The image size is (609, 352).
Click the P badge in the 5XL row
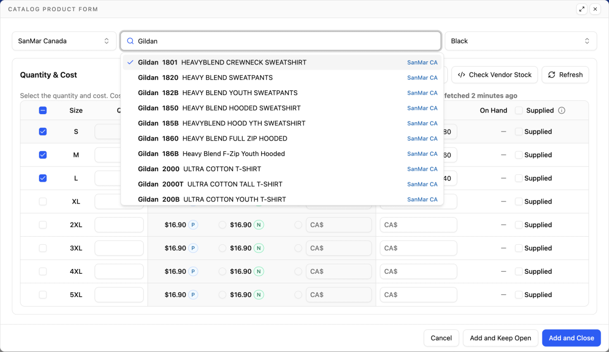click(x=193, y=294)
